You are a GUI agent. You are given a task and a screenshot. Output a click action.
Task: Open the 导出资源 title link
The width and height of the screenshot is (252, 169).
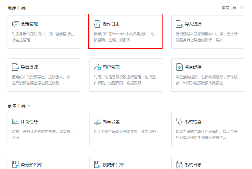tap(29, 67)
